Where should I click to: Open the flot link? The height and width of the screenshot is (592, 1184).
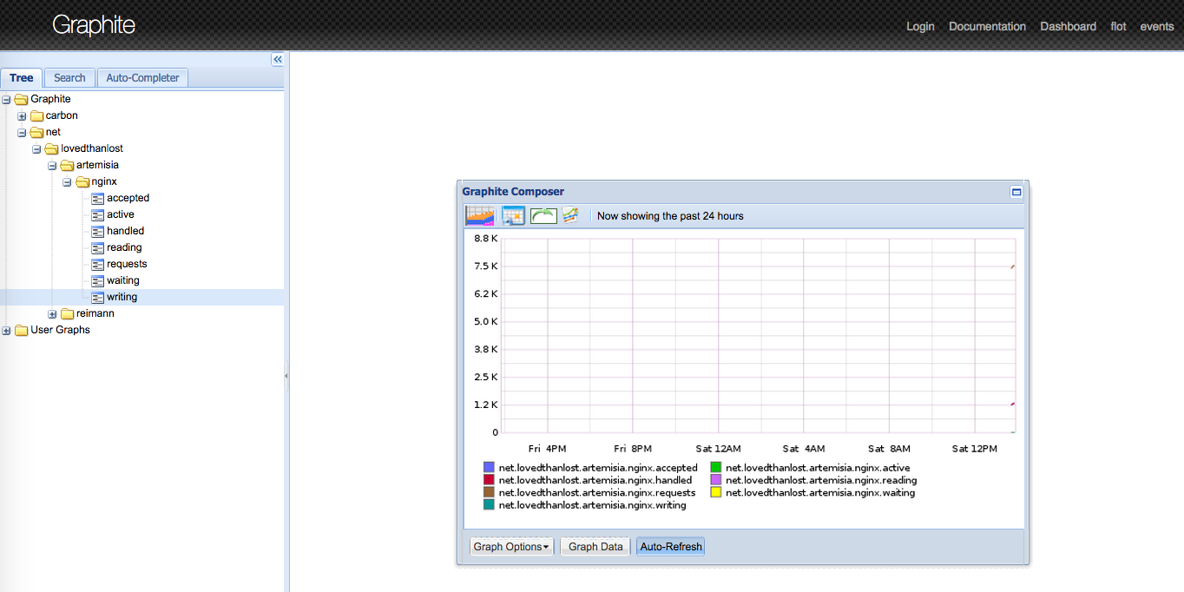[x=1118, y=26]
